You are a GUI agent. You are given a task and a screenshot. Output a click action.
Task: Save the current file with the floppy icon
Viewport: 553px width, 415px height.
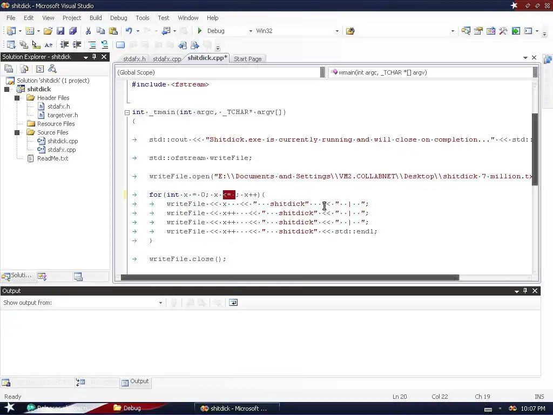click(x=60, y=31)
